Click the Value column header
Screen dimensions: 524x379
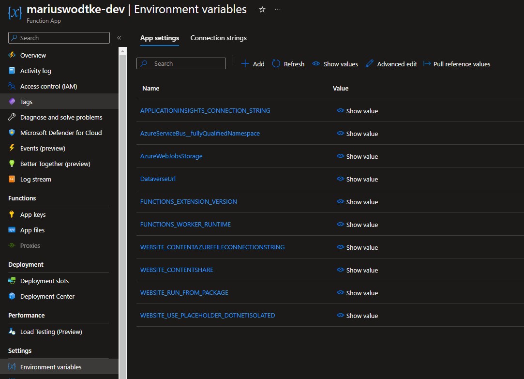(341, 88)
